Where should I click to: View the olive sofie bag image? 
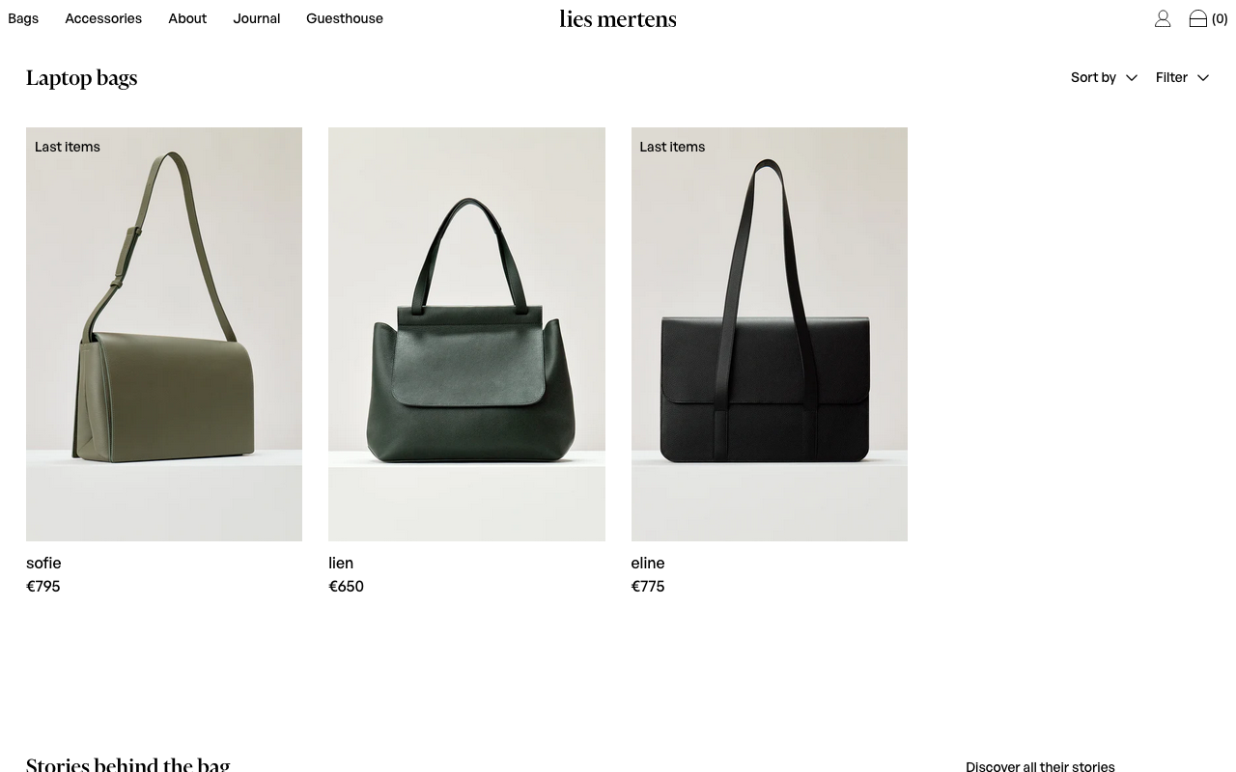tap(164, 334)
